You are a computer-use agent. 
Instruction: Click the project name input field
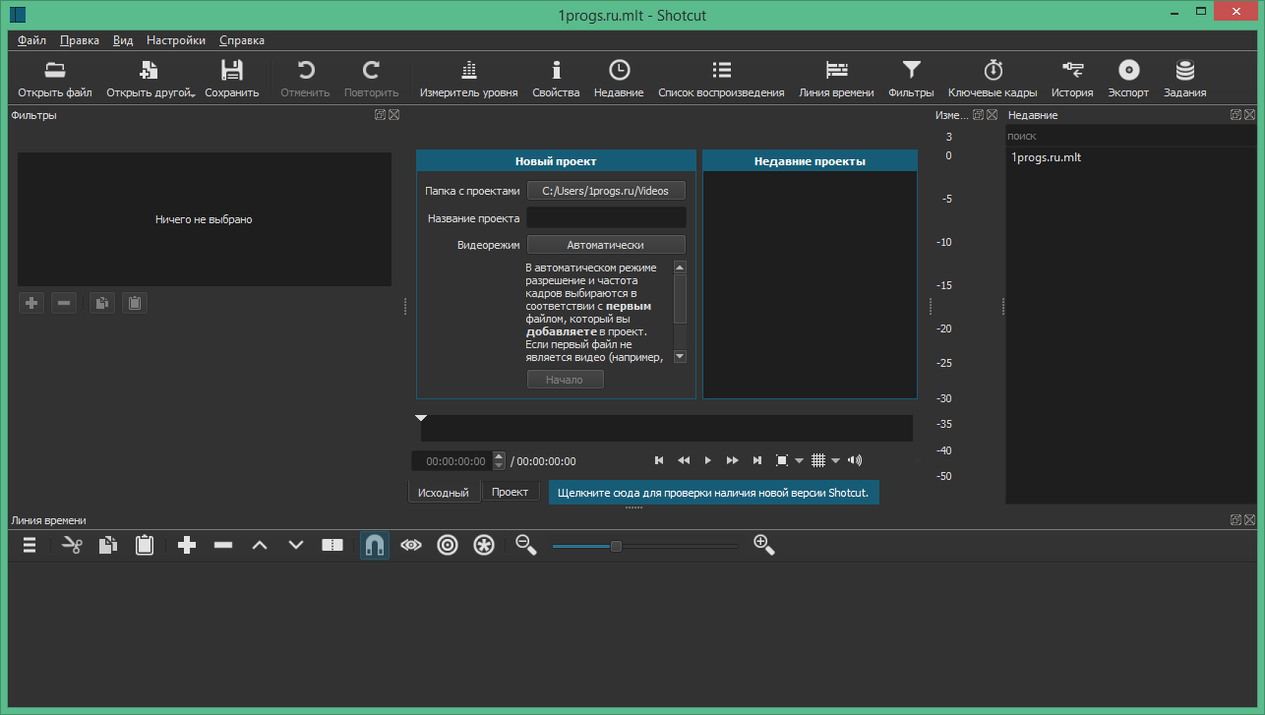(x=606, y=218)
